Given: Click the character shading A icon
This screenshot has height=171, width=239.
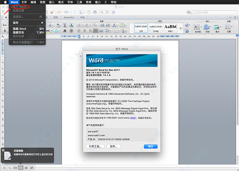Looking at the screenshot, I should click(x=65, y=31).
